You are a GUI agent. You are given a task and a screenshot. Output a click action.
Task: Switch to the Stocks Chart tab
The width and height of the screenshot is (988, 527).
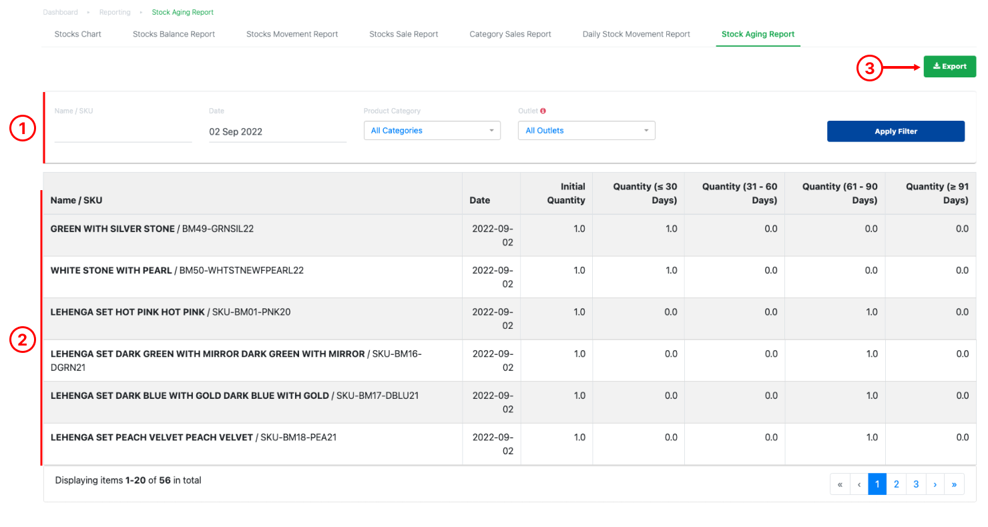77,34
